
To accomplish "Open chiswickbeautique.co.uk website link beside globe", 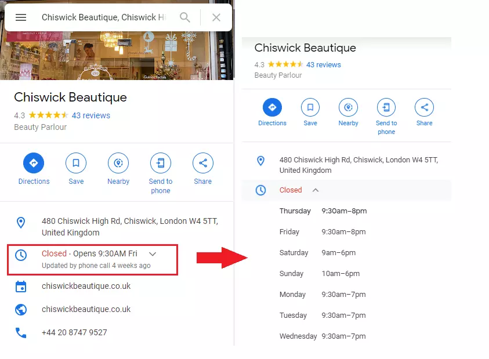I will [86, 309].
